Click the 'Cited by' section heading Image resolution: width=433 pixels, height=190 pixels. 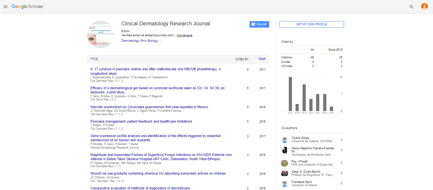pyautogui.click(x=287, y=42)
